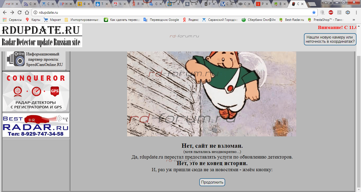Expand the hidden bookmarks overflow chevron
Image resolution: width=361 pixels, height=192 pixels.
pos(354,20)
